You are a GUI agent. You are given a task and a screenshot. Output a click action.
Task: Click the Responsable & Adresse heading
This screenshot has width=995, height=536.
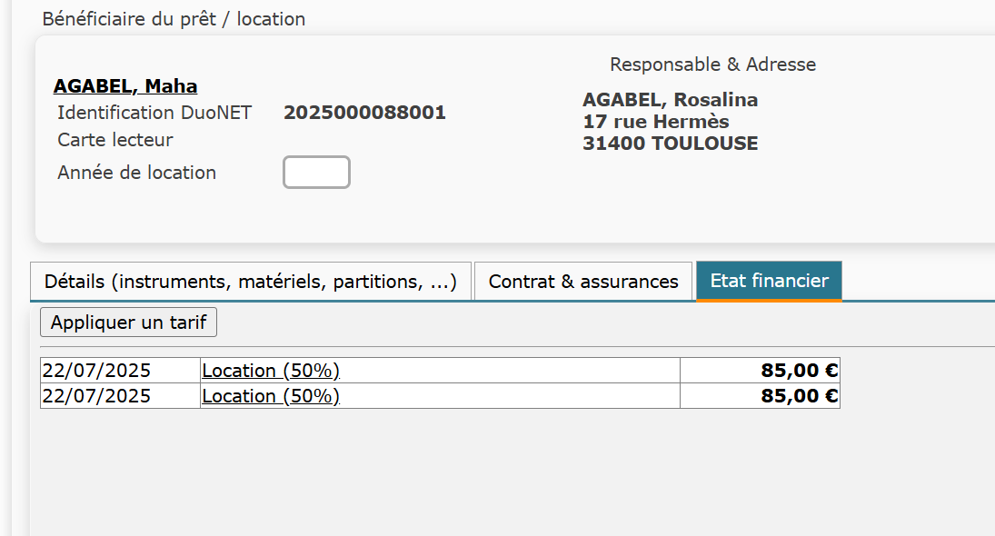tap(712, 65)
